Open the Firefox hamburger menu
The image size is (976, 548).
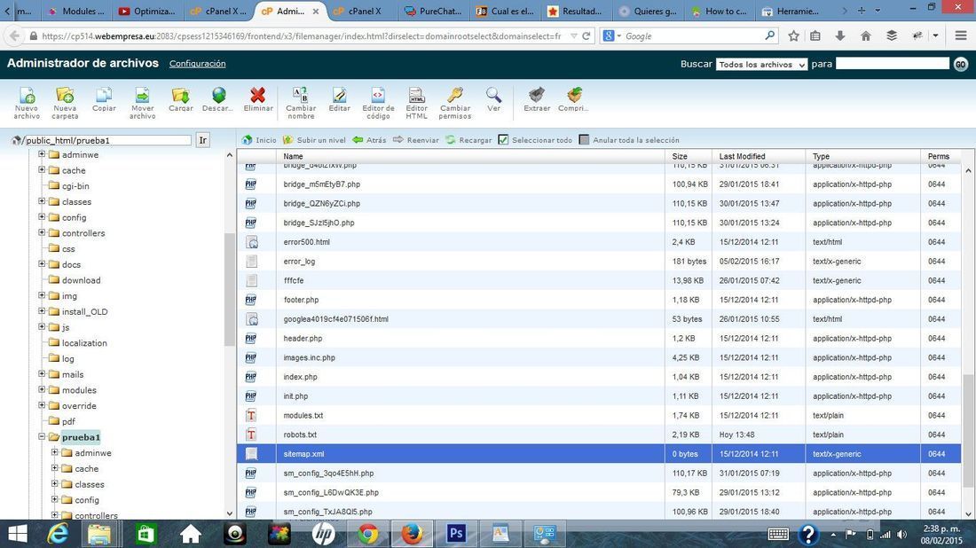[961, 36]
